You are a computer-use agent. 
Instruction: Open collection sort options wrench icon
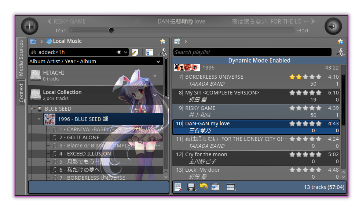[163, 52]
